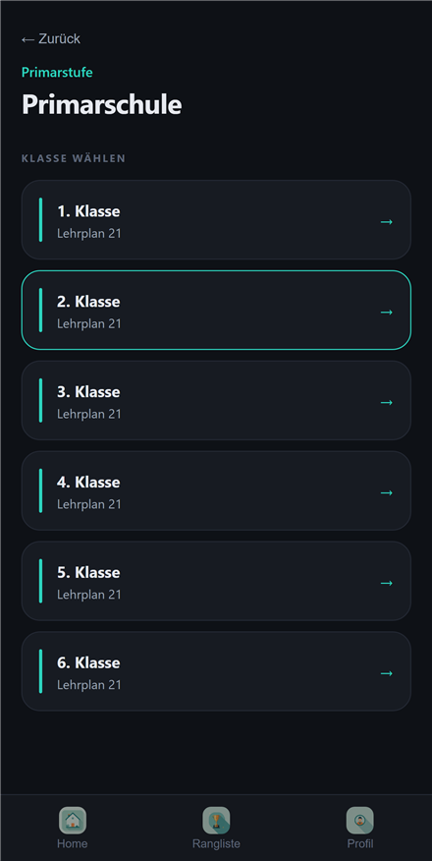The image size is (432, 861).
Task: Click the arrow on 1. Klasse card
Action: 387,222
